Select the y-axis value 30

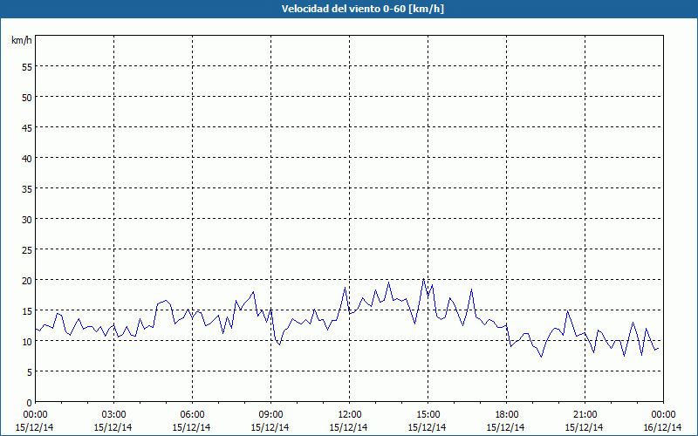[27, 220]
